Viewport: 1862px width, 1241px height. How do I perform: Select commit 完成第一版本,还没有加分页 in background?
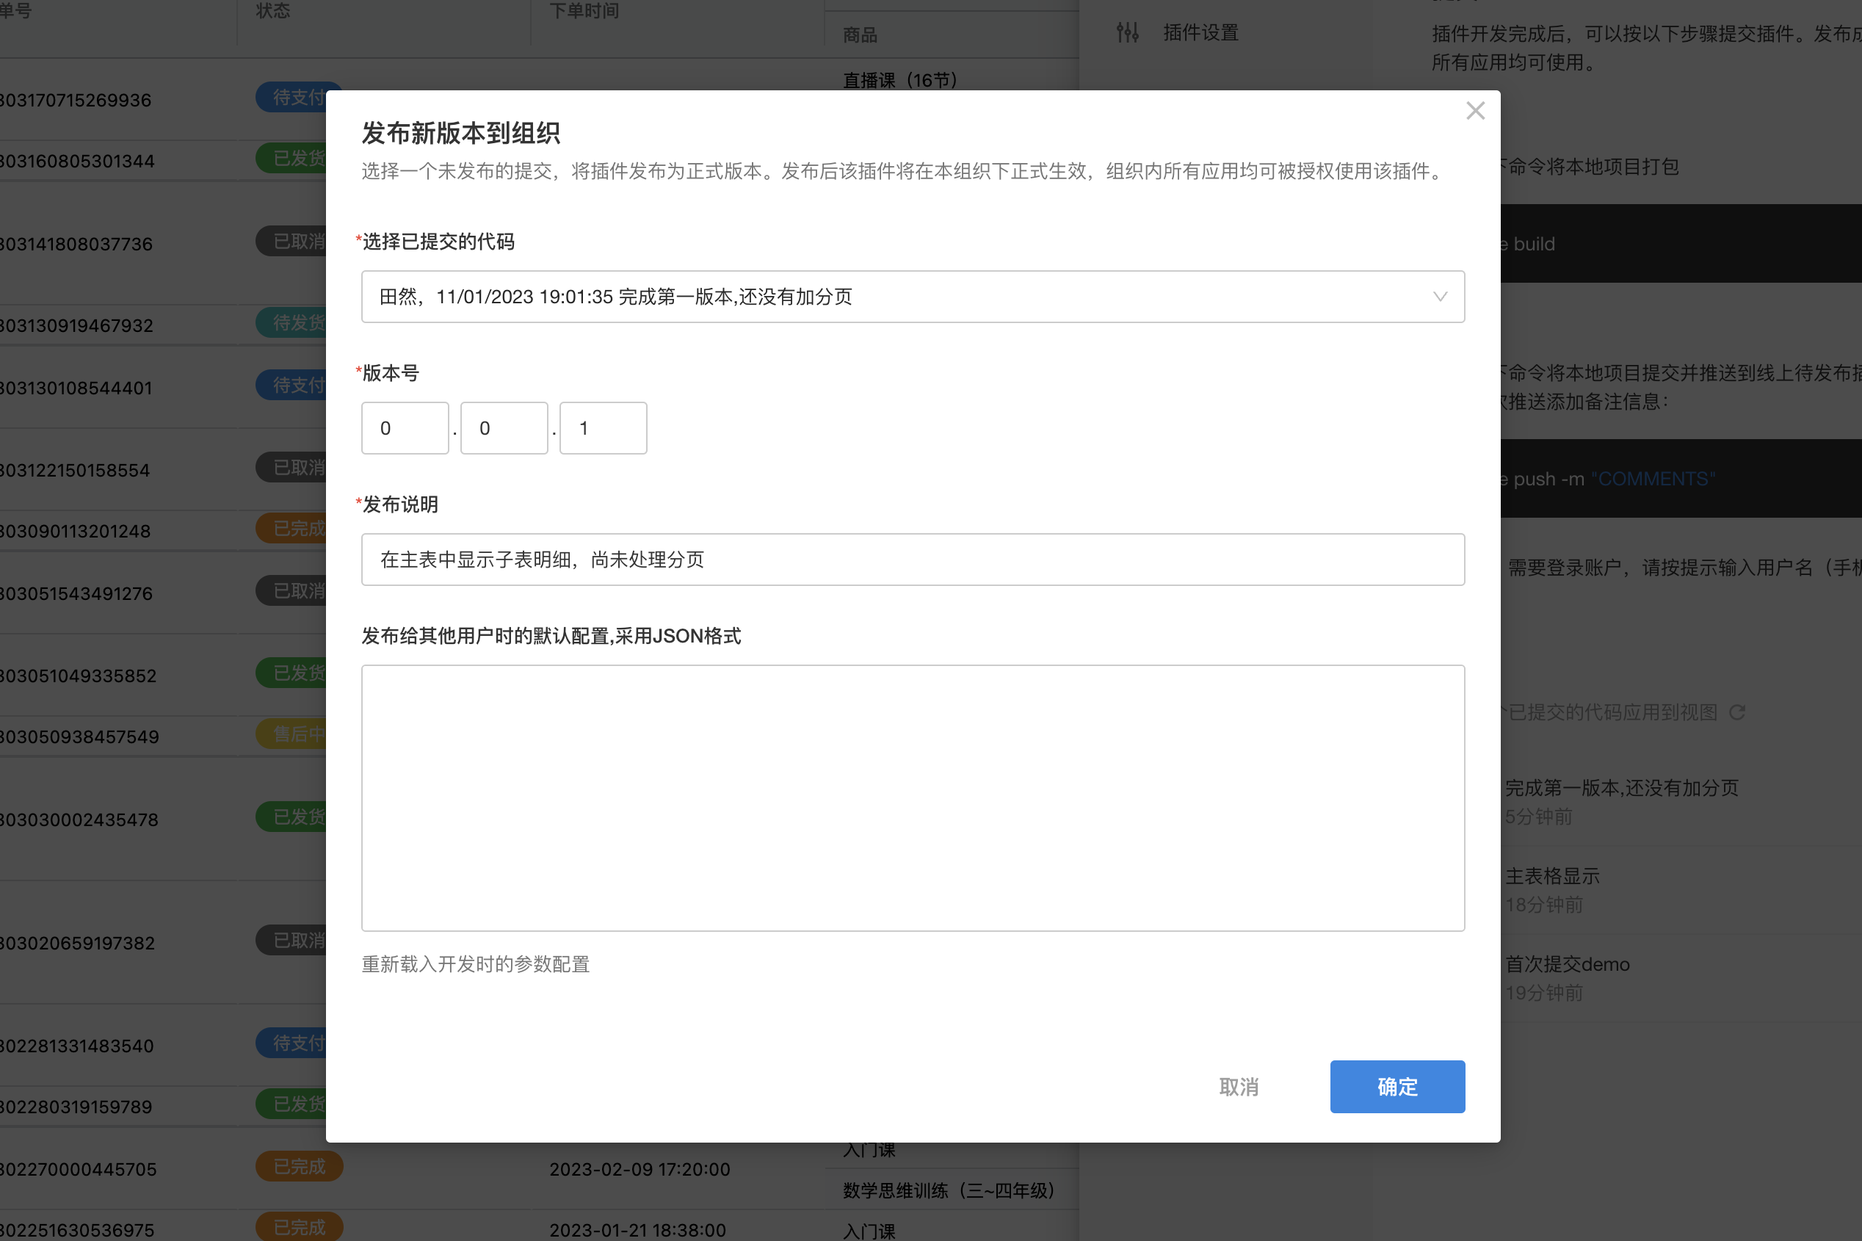pyautogui.click(x=1620, y=787)
